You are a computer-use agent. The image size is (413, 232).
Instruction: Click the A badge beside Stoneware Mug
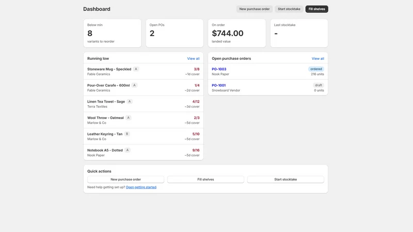click(x=136, y=69)
